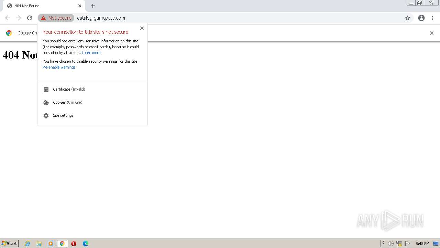
Task: Launch Internet Explorer from the taskbar
Action: (x=27, y=244)
